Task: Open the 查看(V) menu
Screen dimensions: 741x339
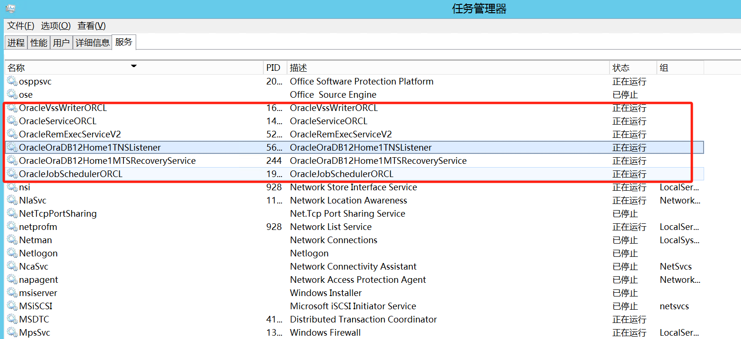Action: (92, 26)
